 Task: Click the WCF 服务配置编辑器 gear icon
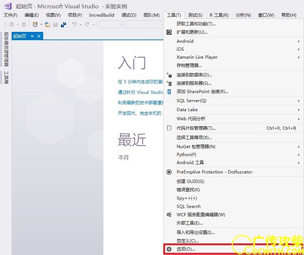pos(169,214)
